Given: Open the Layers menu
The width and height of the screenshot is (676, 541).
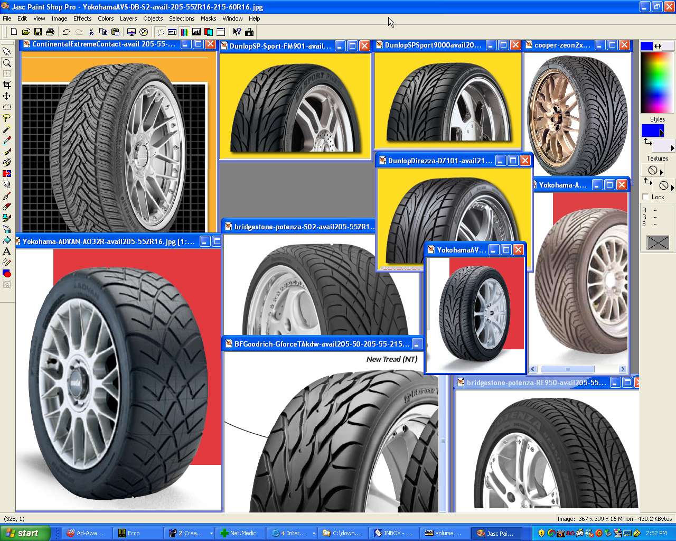Looking at the screenshot, I should [128, 18].
